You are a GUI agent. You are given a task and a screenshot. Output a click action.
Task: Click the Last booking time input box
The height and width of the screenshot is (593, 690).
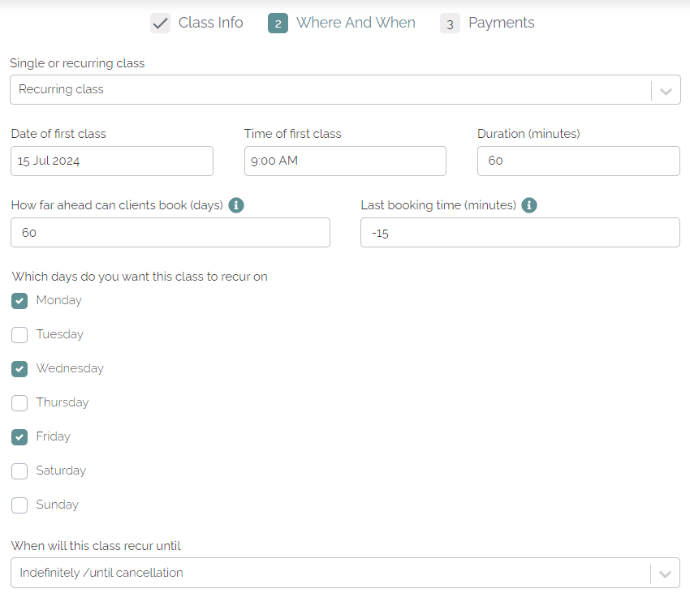point(520,233)
